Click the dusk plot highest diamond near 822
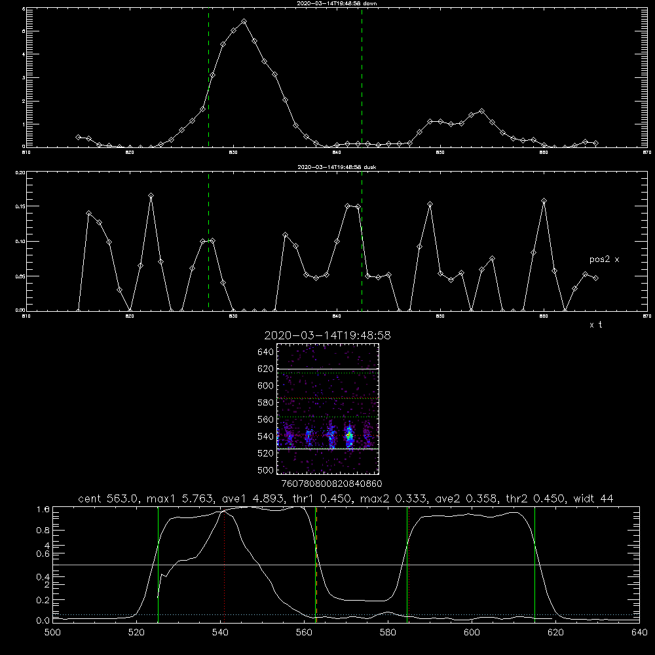655x655 pixels. [151, 195]
